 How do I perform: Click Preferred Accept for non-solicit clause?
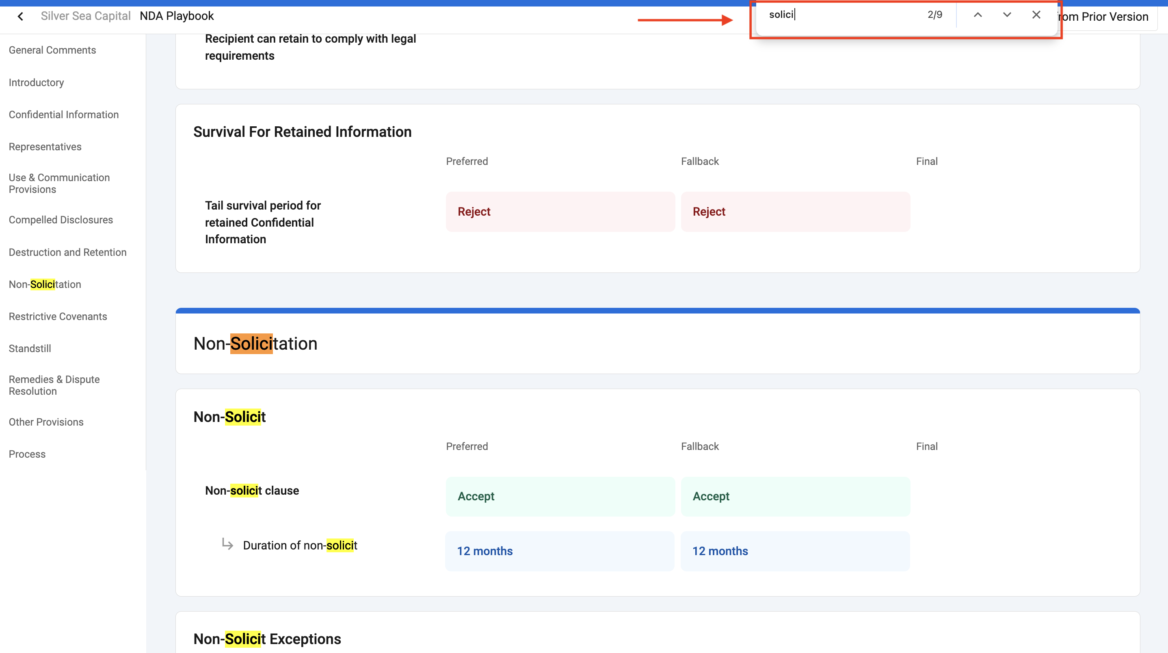point(560,496)
